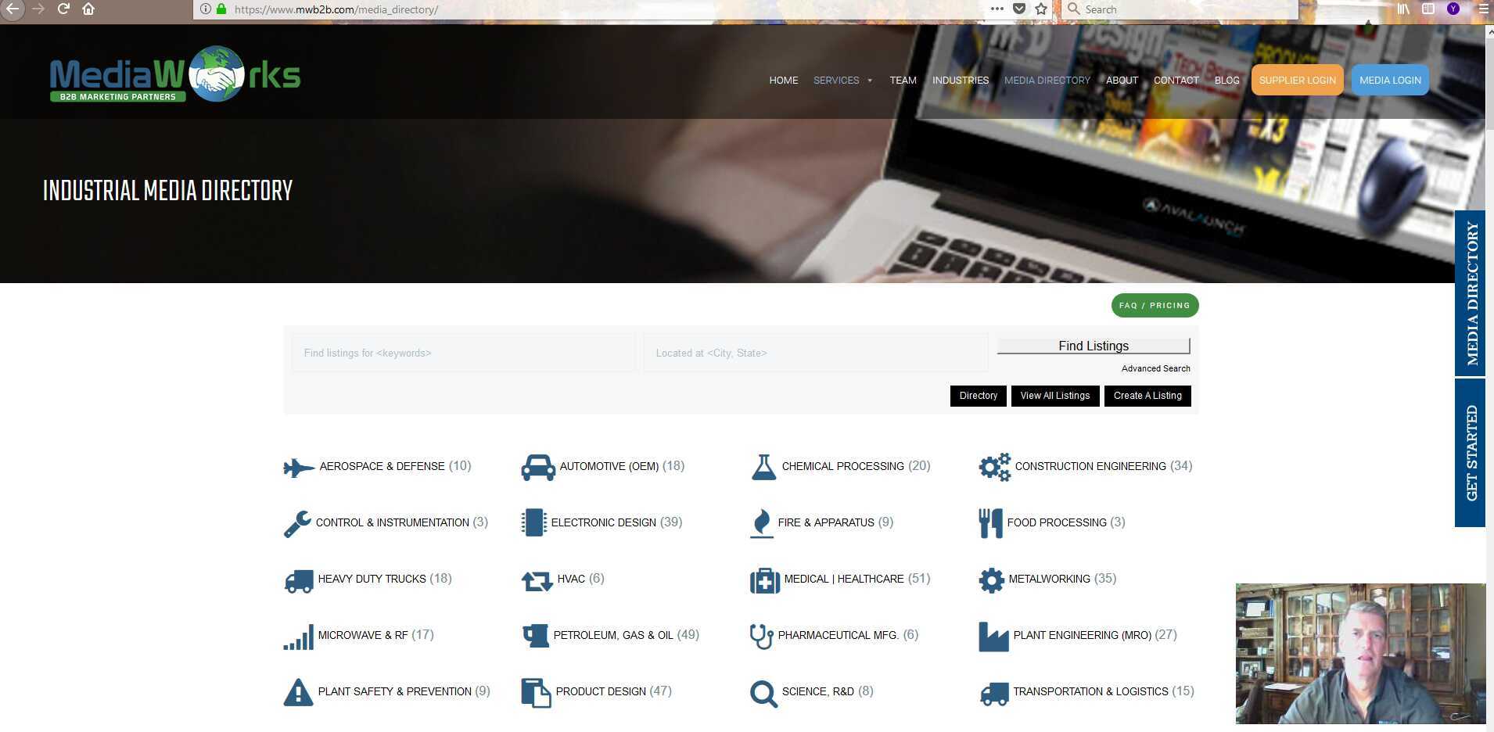Image resolution: width=1494 pixels, height=732 pixels.
Task: Open the Media Directory nav item
Action: click(1047, 81)
